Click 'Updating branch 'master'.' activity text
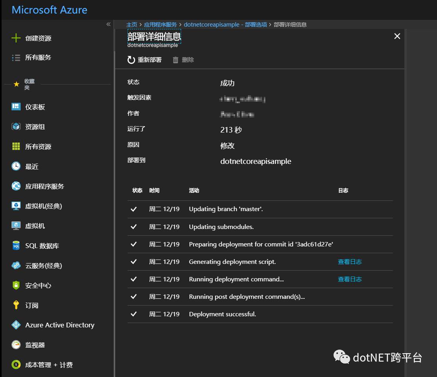The height and width of the screenshot is (377, 437). [226, 209]
